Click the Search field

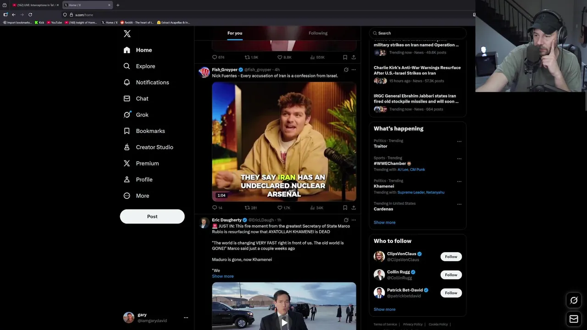418,33
